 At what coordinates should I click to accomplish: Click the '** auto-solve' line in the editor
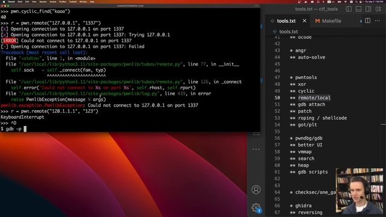308,57
